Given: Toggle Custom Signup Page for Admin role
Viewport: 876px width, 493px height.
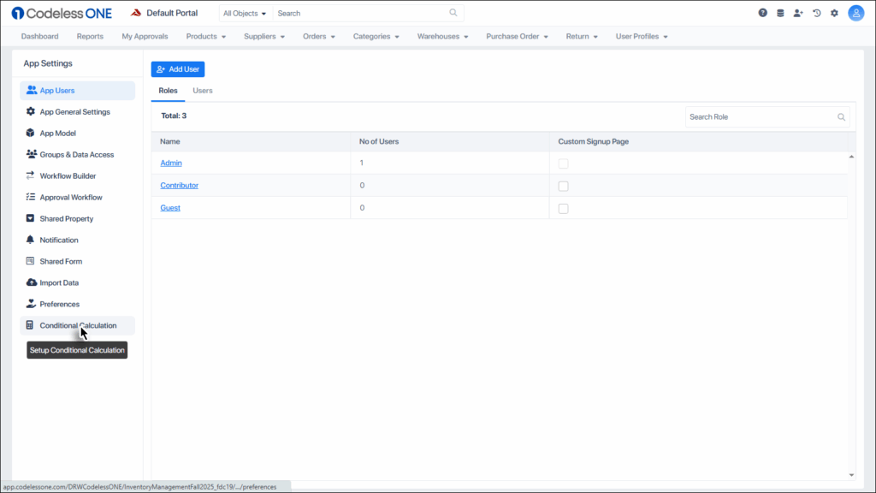Looking at the screenshot, I should click(563, 163).
